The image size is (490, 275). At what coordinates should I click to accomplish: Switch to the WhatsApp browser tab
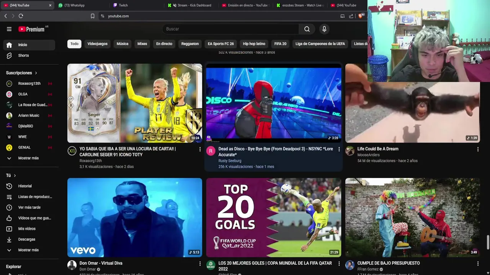[x=82, y=5]
